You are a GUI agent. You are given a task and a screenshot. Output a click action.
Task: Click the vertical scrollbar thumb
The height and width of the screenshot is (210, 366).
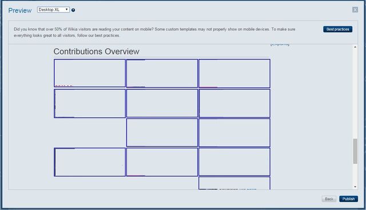355,151
